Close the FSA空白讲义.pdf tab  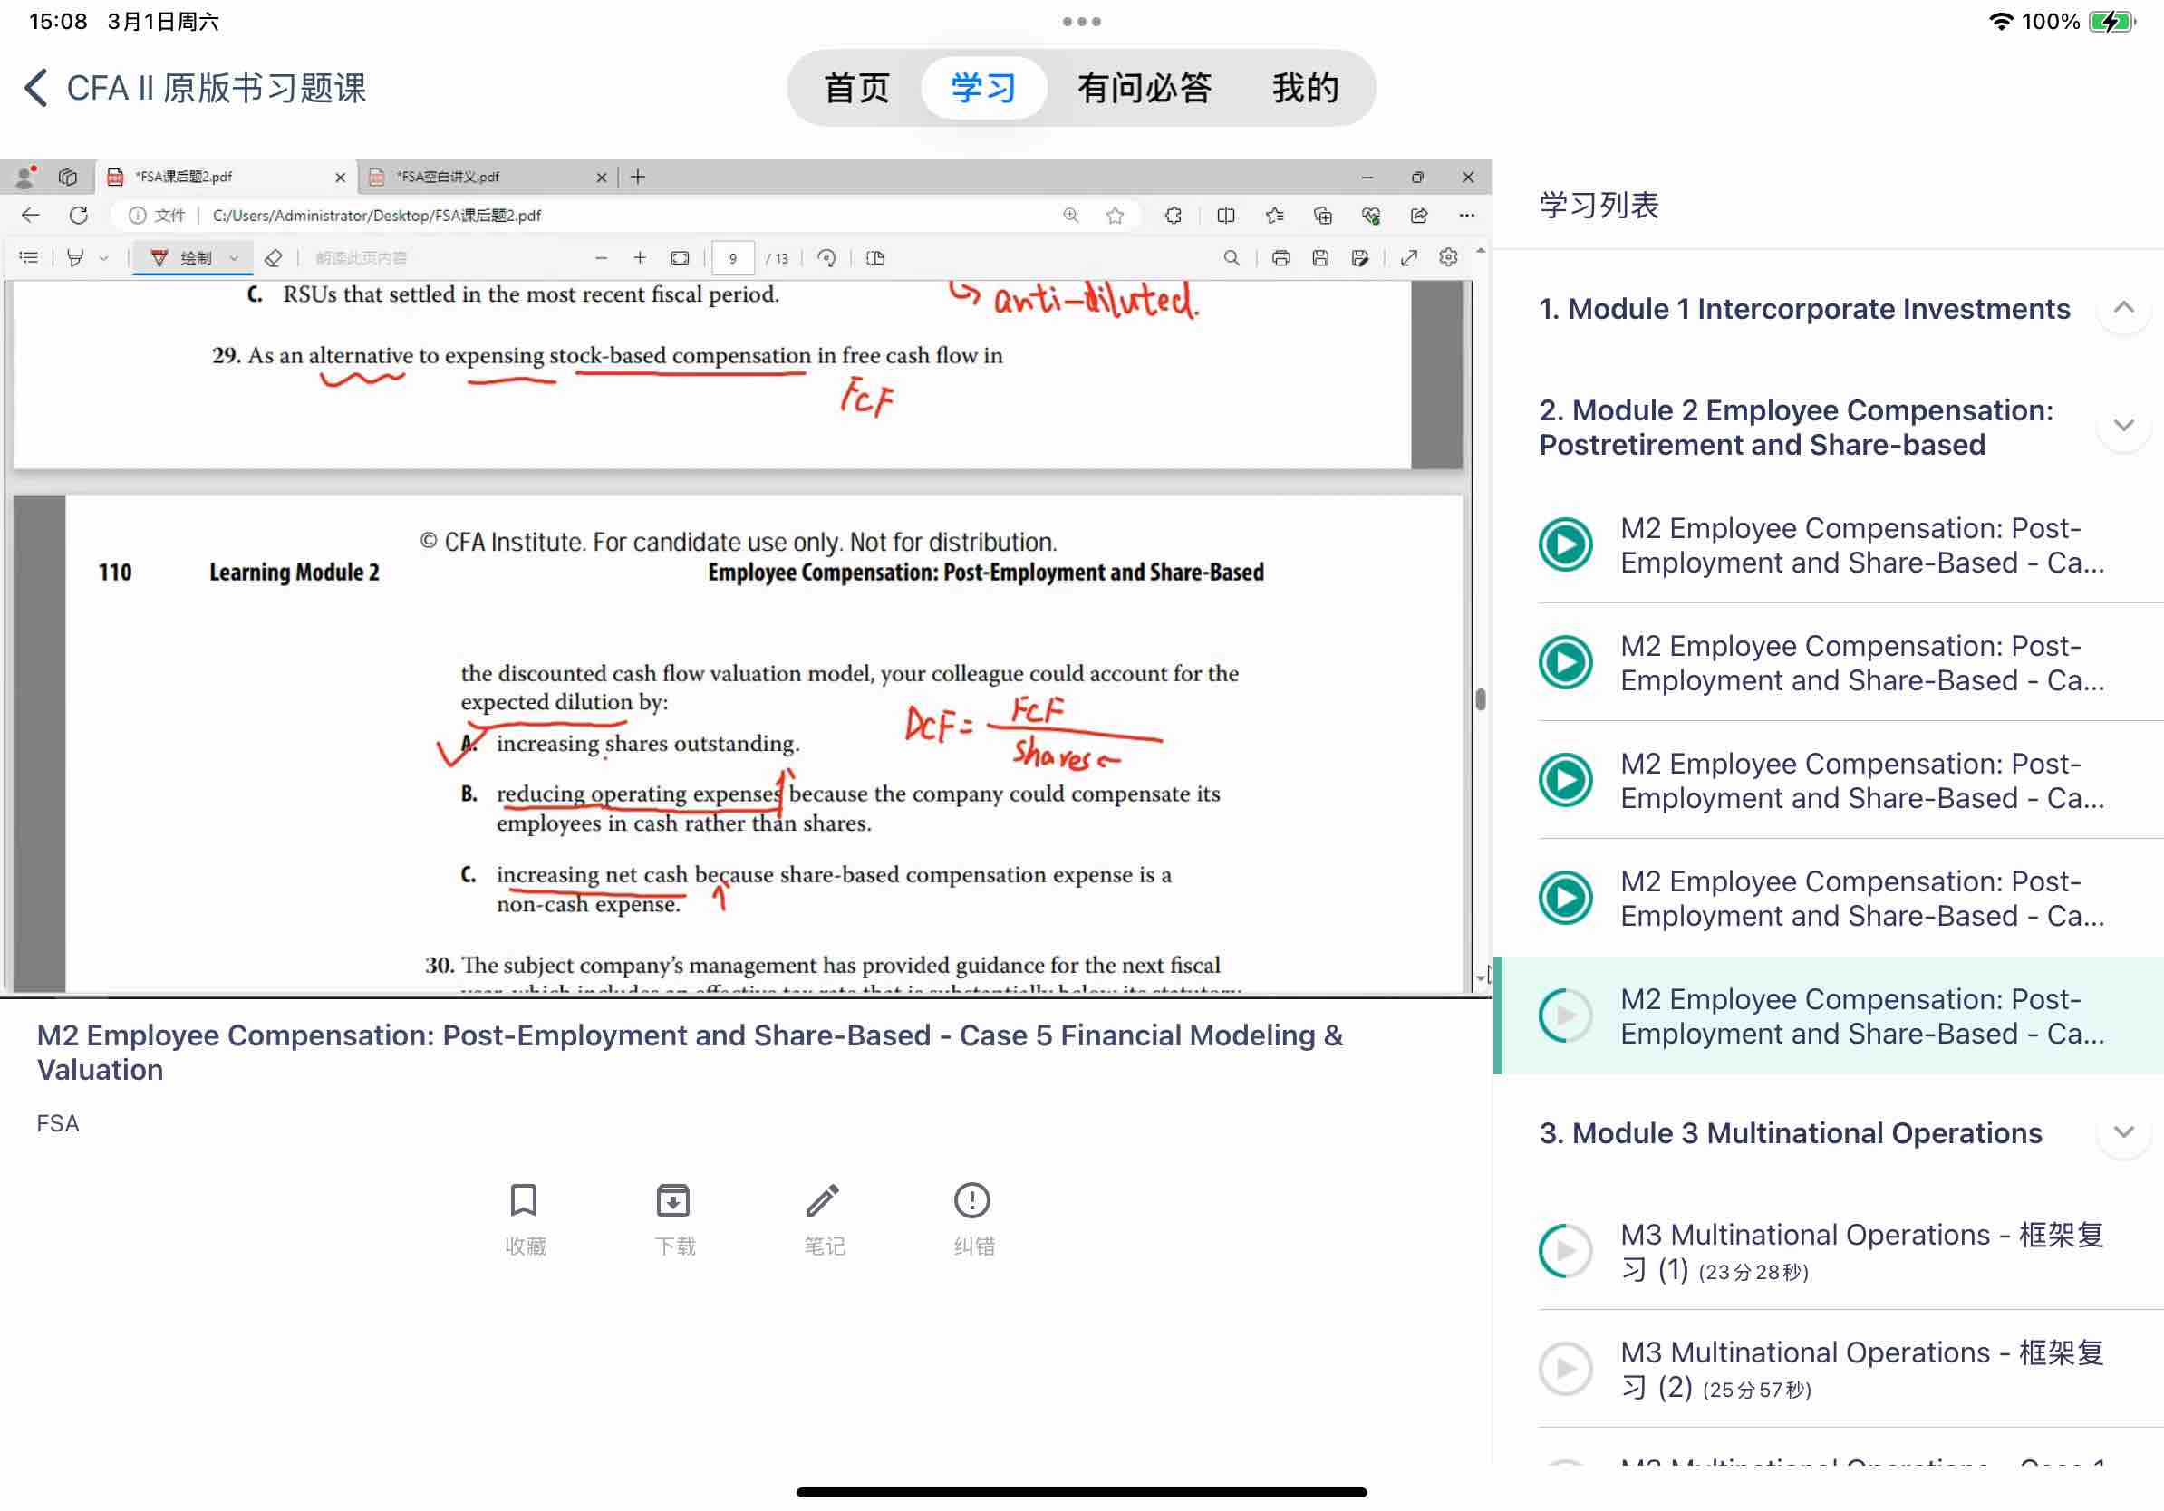pyautogui.click(x=602, y=178)
